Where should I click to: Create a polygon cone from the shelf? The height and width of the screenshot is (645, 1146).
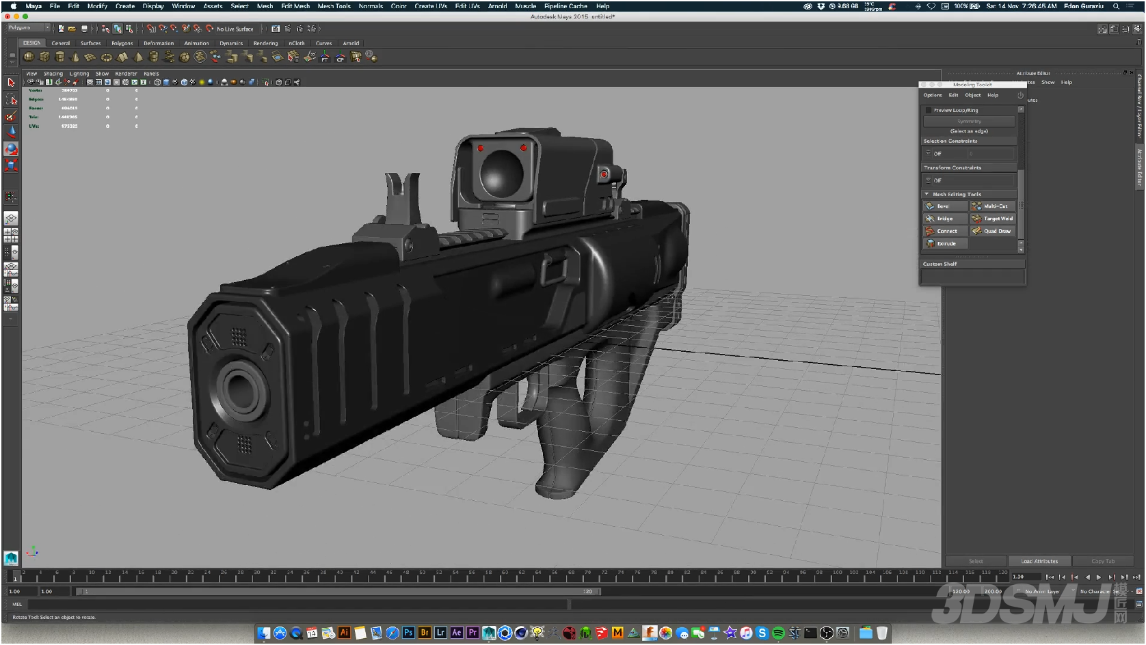(75, 57)
